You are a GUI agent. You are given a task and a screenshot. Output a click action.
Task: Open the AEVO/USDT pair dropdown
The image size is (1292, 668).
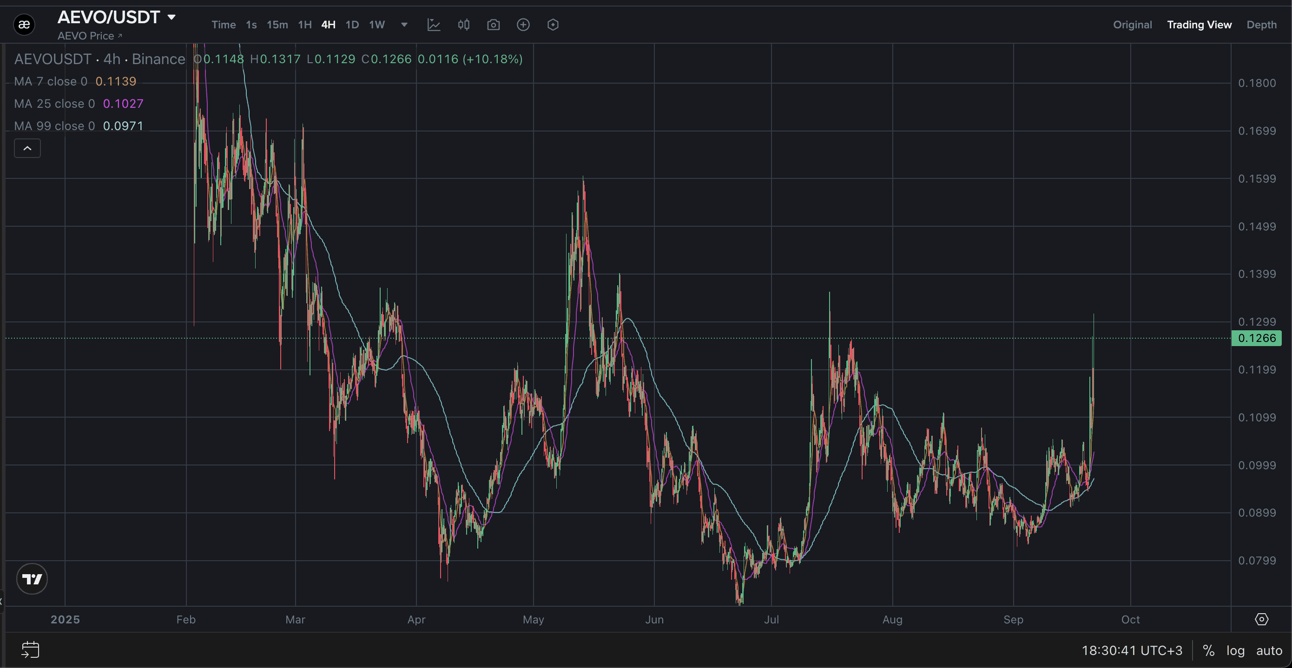coord(171,18)
